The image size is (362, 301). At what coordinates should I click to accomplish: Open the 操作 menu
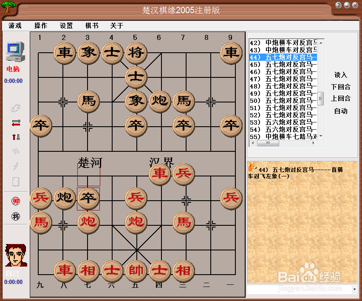(40, 26)
